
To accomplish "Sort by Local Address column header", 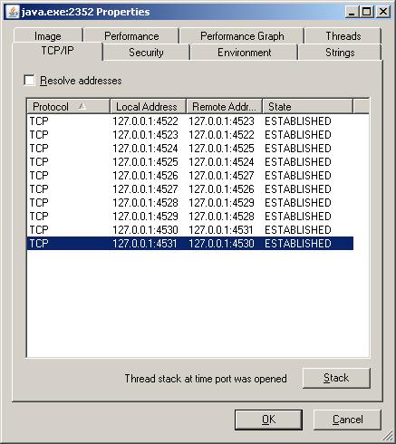I will pos(148,106).
